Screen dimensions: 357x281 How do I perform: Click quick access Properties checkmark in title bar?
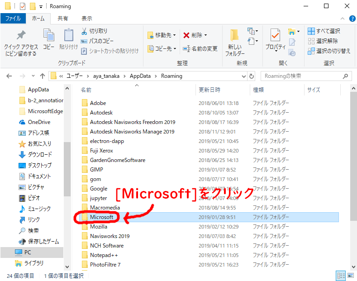coord(23,6)
